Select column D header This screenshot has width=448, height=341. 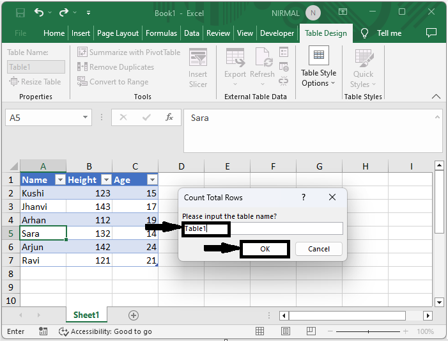click(181, 166)
